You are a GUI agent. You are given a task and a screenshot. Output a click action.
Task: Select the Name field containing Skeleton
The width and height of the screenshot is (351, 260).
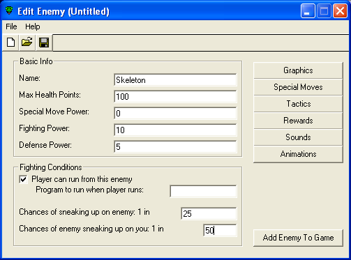[175, 80]
